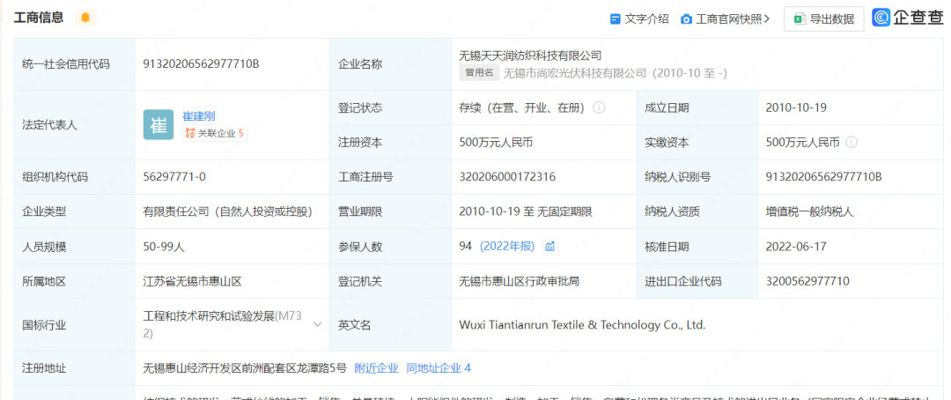Select staff size 50-99人
Image resolution: width=951 pixels, height=400 pixels.
pyautogui.click(x=164, y=247)
